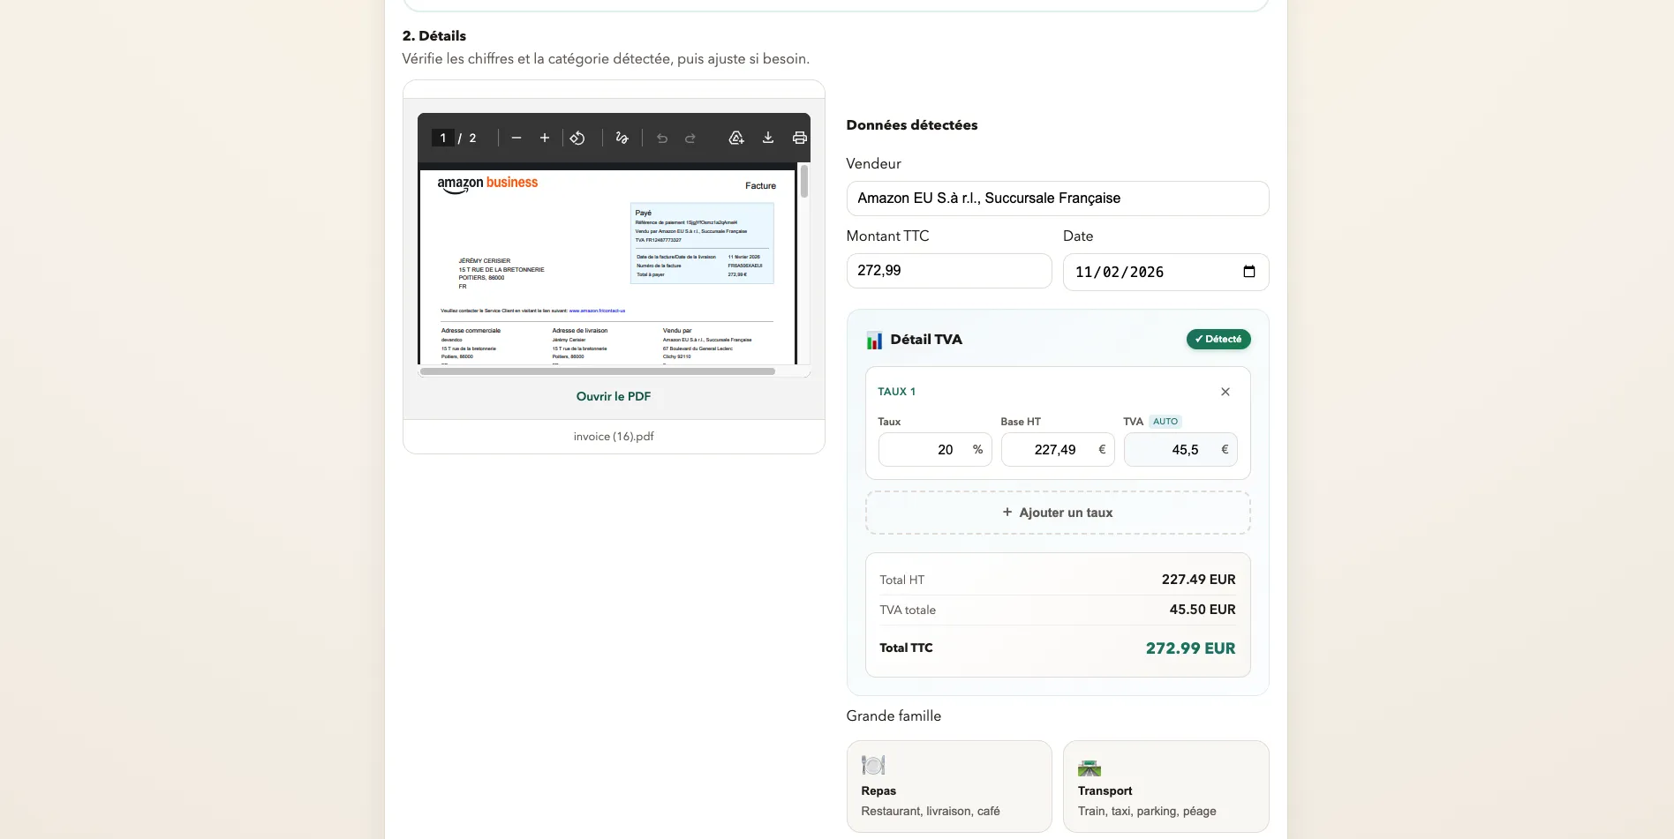Select the Repas category card

(x=949, y=786)
